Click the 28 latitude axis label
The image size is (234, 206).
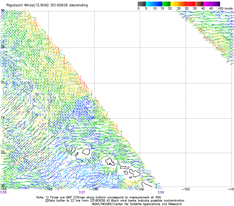3,47
